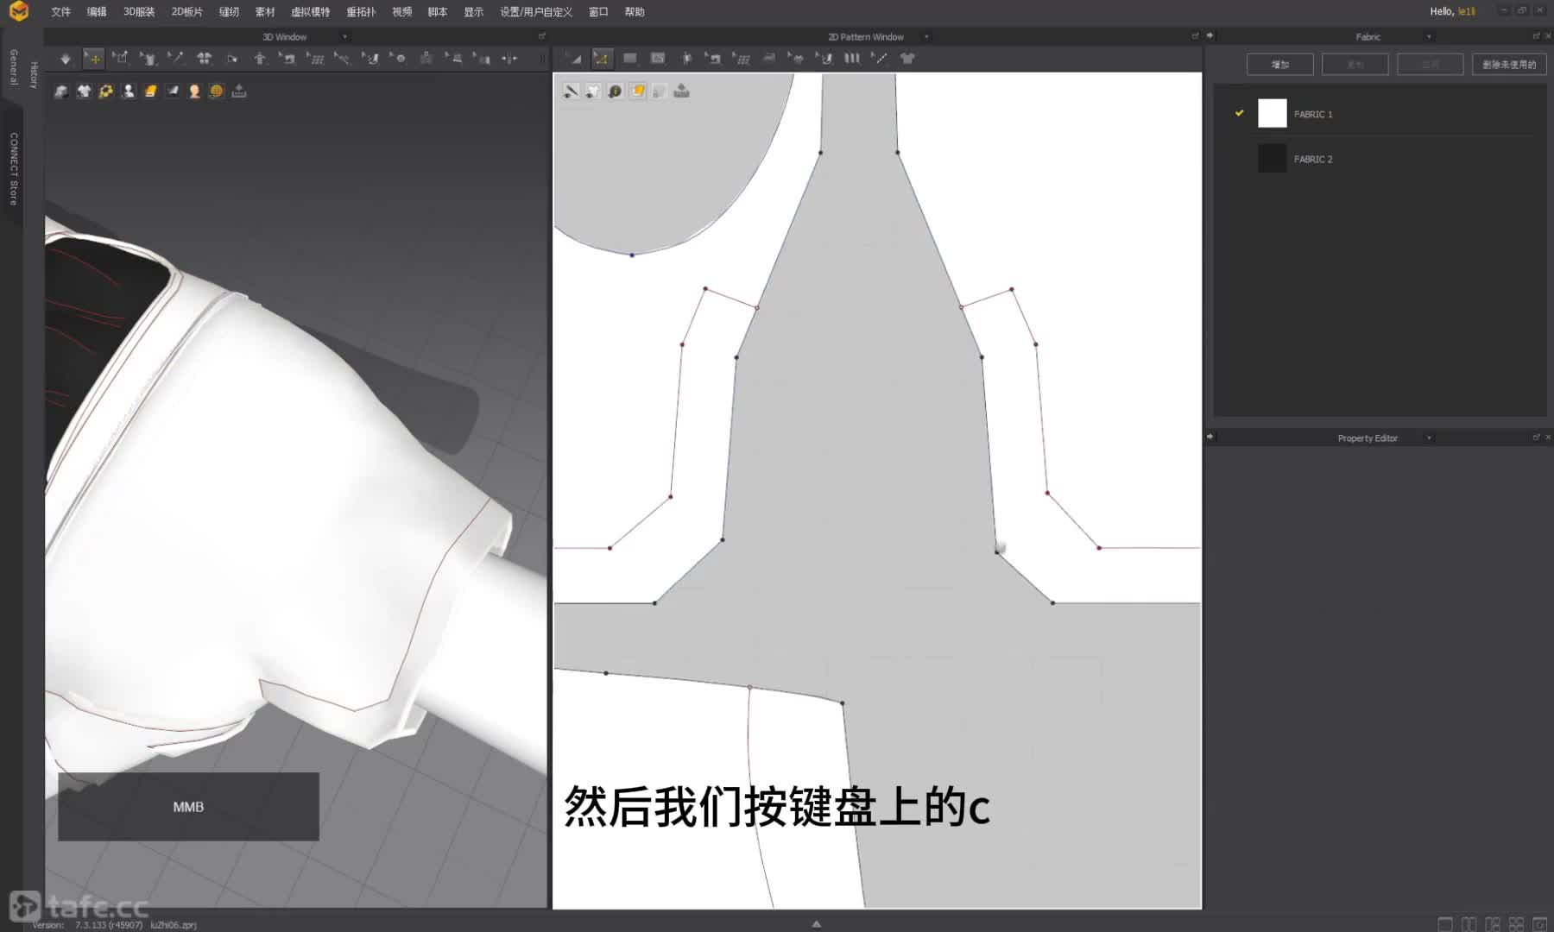Screen dimensions: 1554x932
Task: Open the Property Editor title dropdown arrow
Action: (1429, 438)
